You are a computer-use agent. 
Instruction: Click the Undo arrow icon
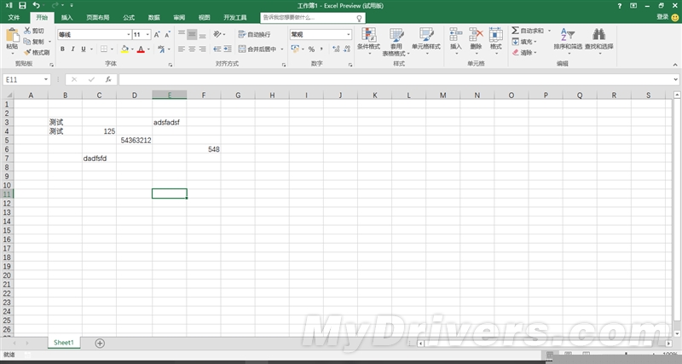(x=36, y=6)
